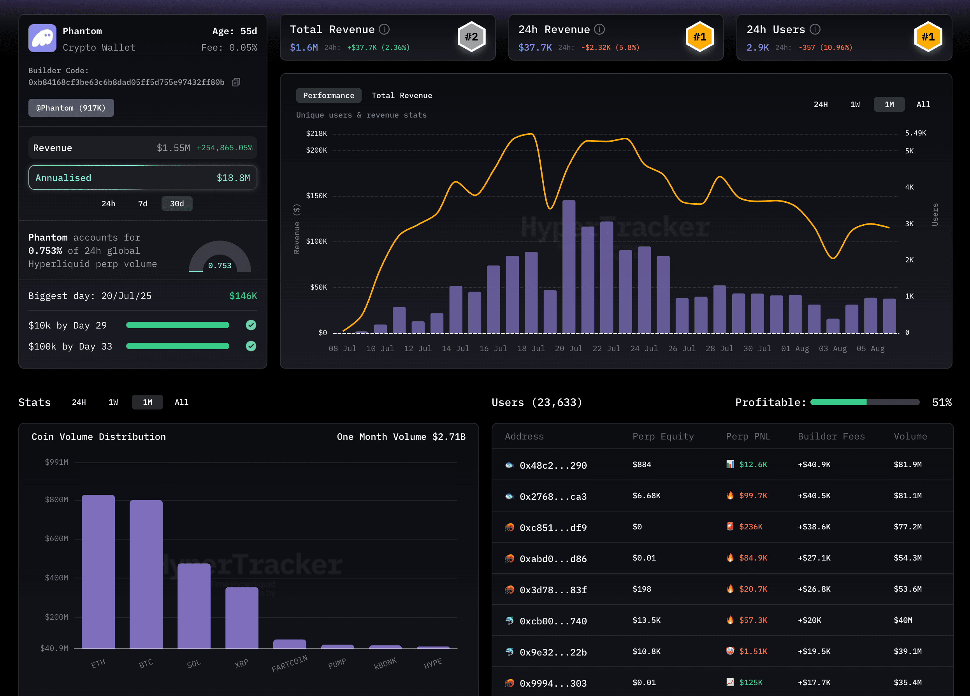This screenshot has width=970, height=696.
Task: Click the XRP volume bar
Action: coord(242,618)
